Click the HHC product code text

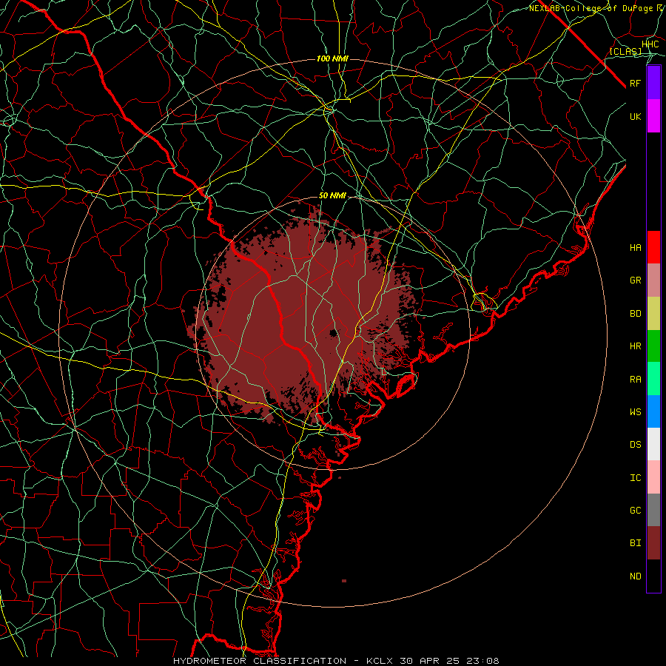point(650,44)
